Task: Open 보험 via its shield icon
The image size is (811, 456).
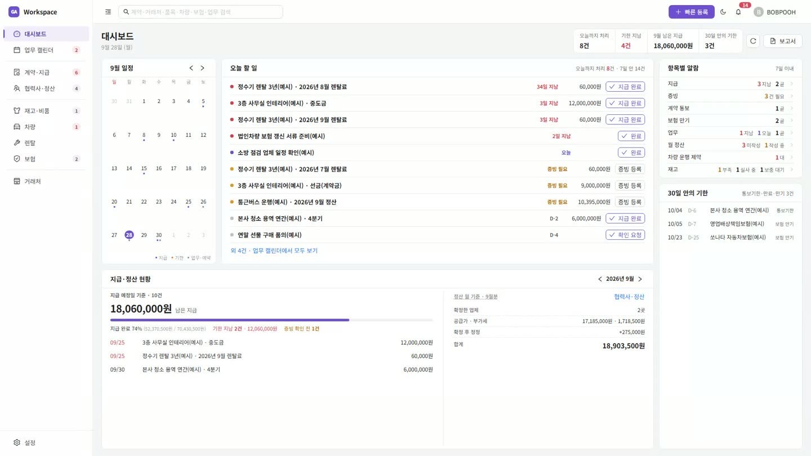Action: coord(17,159)
